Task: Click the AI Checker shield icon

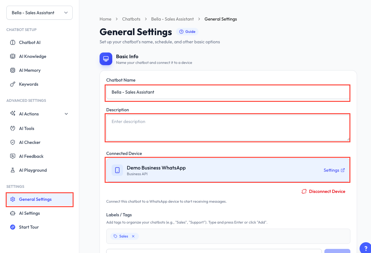Action: pos(13,142)
